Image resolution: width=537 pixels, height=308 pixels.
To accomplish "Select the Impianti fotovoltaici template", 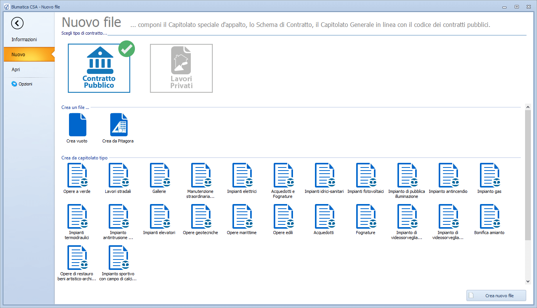I will (365, 176).
